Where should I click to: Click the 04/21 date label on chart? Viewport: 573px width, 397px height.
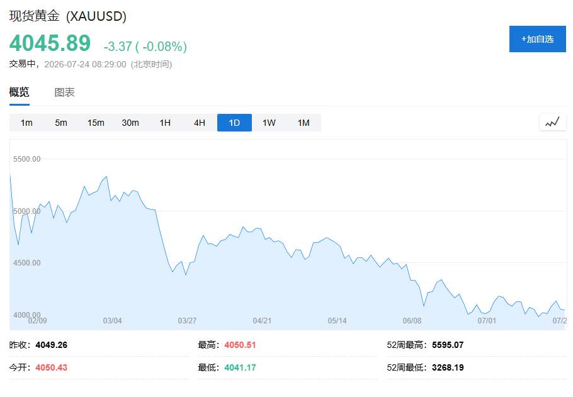(x=262, y=321)
